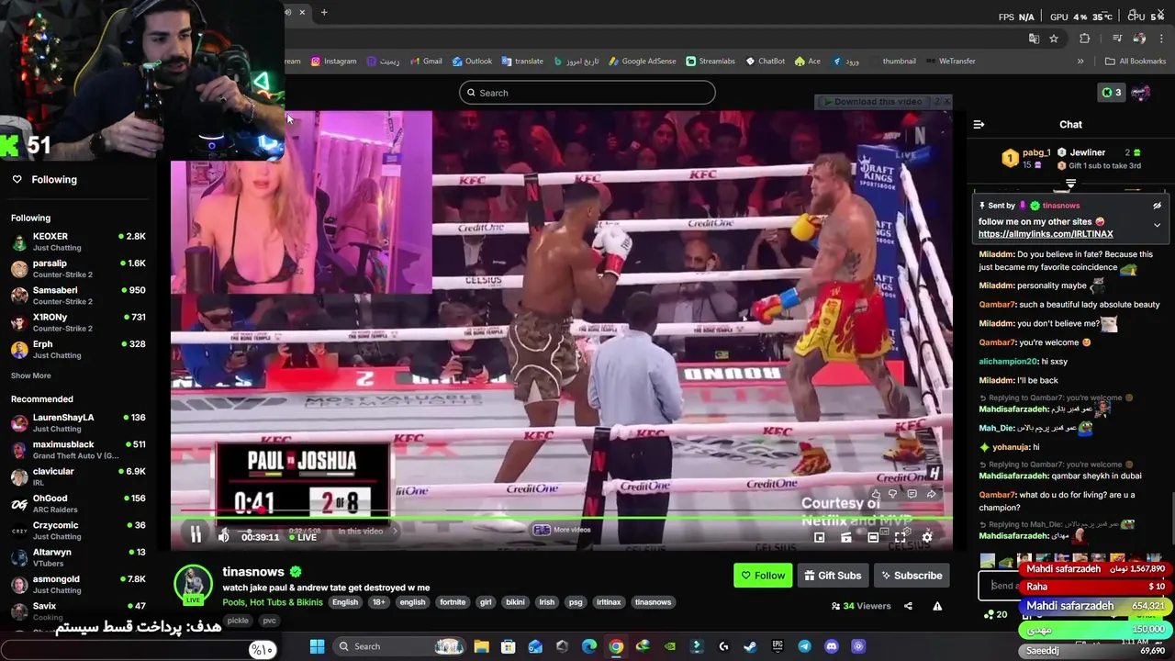
Task: Open Chrome extensions puzzle icon
Action: [1085, 39]
